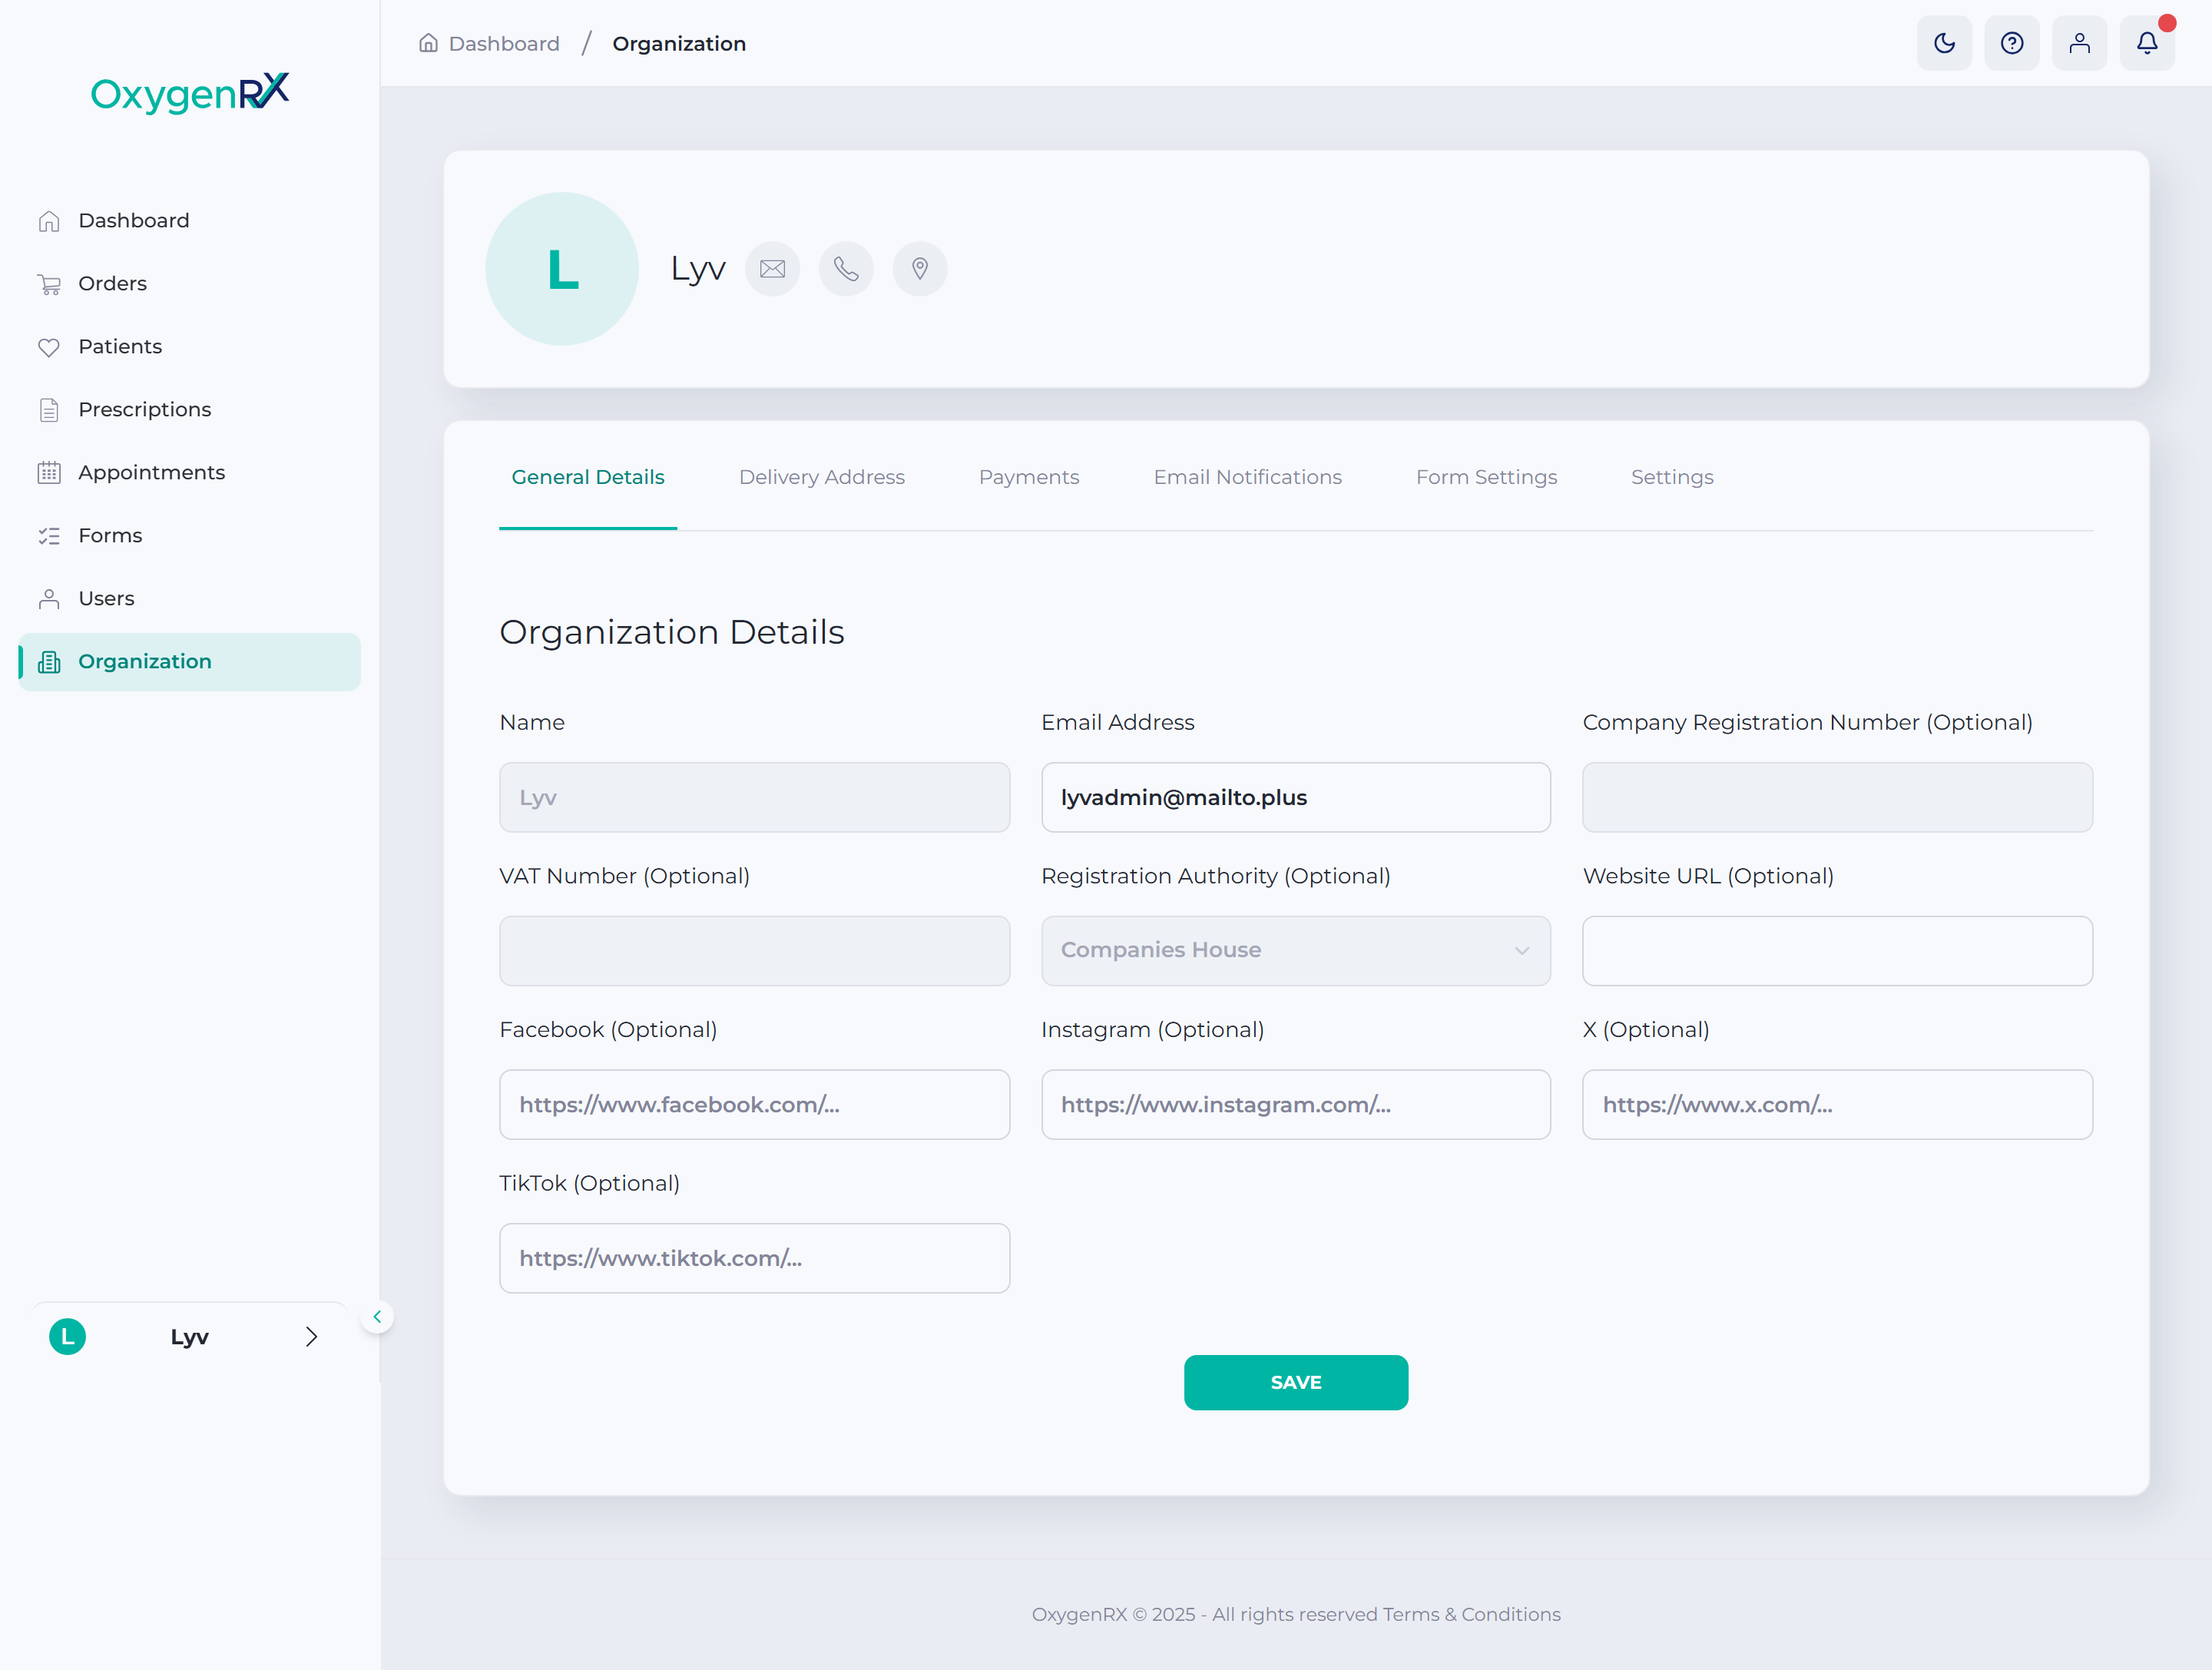
Task: Click the Facebook URL field
Action: (754, 1105)
